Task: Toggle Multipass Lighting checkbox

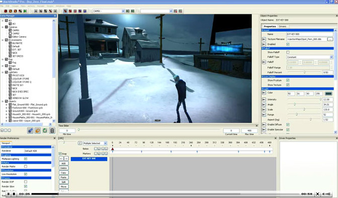Action: (x=26, y=159)
